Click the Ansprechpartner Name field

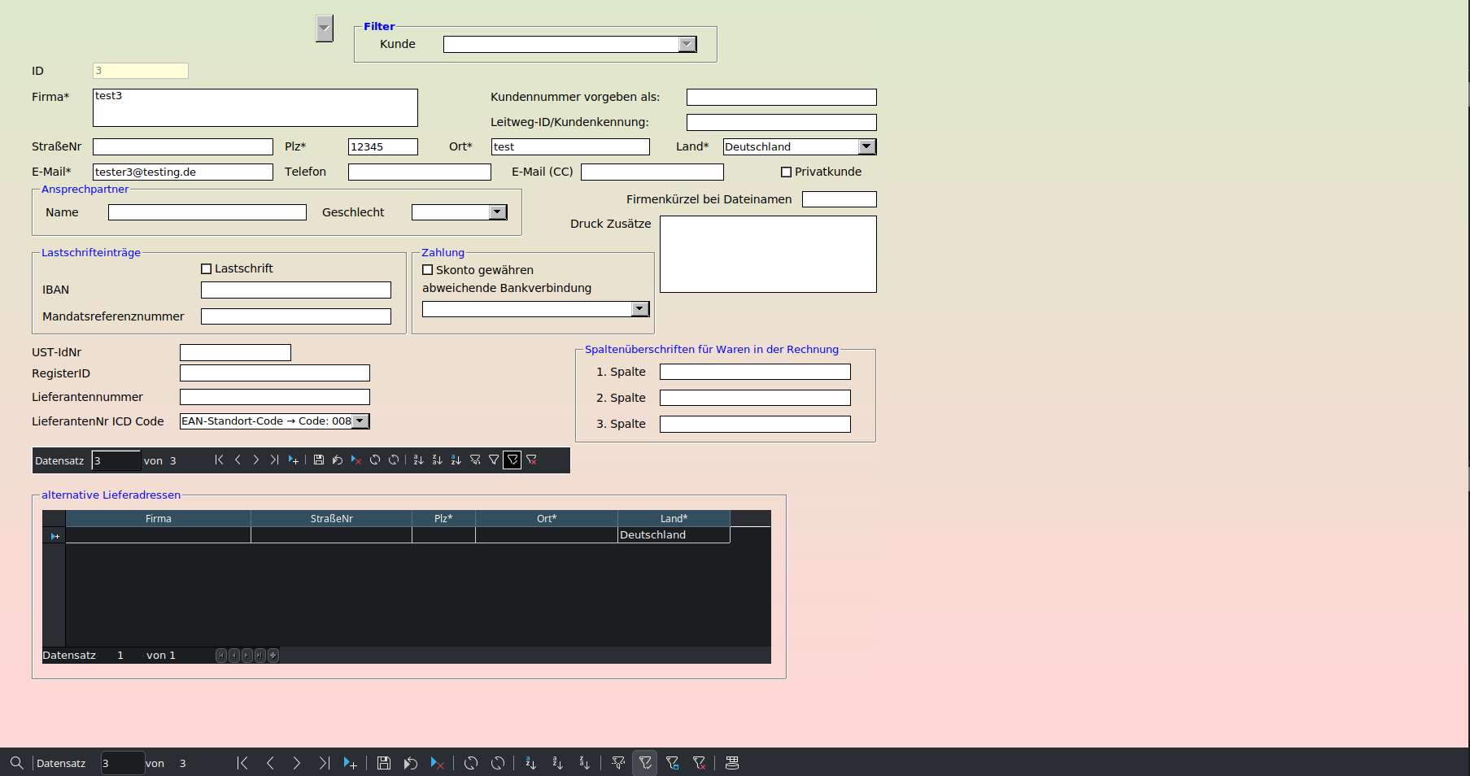pos(207,212)
